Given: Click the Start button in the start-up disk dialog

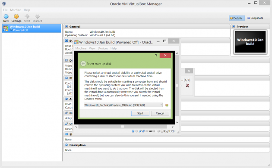Looking at the screenshot, I should coord(140,113).
